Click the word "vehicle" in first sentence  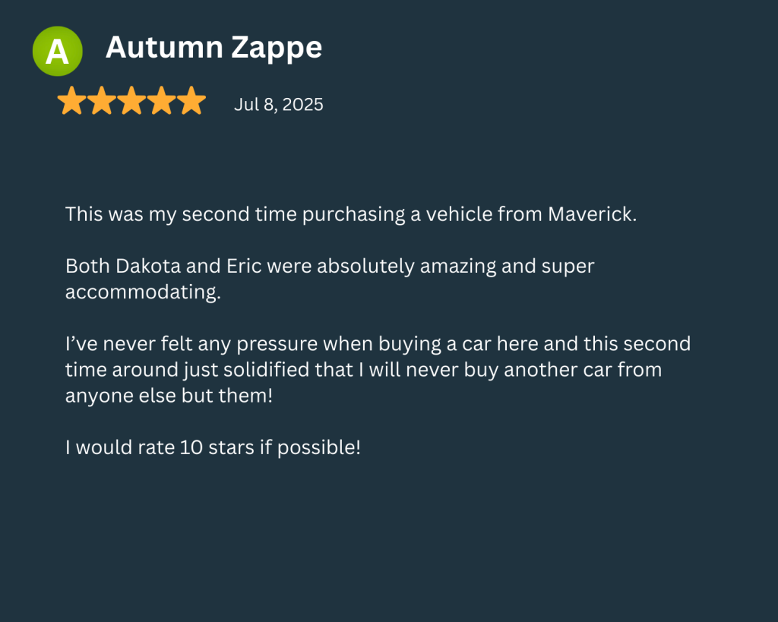click(459, 214)
